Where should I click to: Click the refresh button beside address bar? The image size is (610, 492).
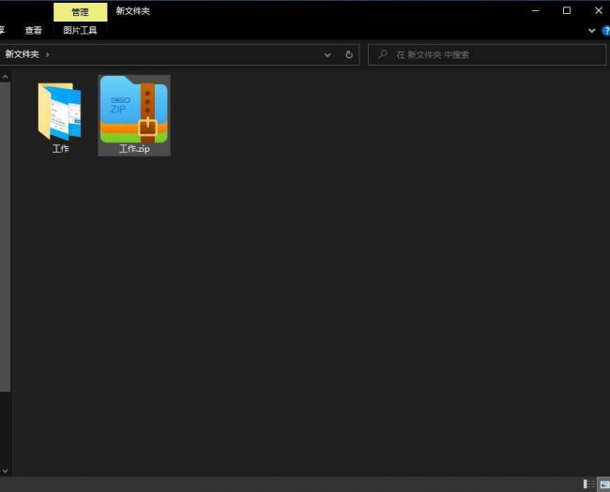click(x=349, y=54)
